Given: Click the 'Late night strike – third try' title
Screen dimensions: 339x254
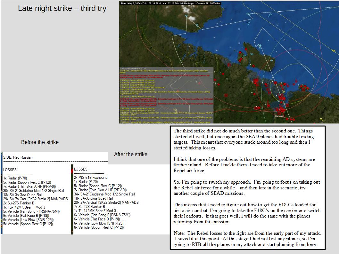Looking at the screenshot, I should [62, 8].
